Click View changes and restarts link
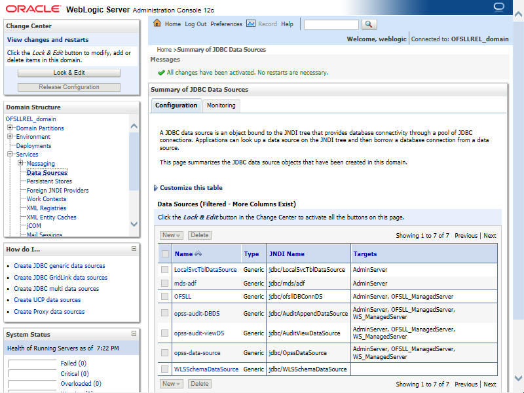This screenshot has height=393, width=524. tap(48, 39)
